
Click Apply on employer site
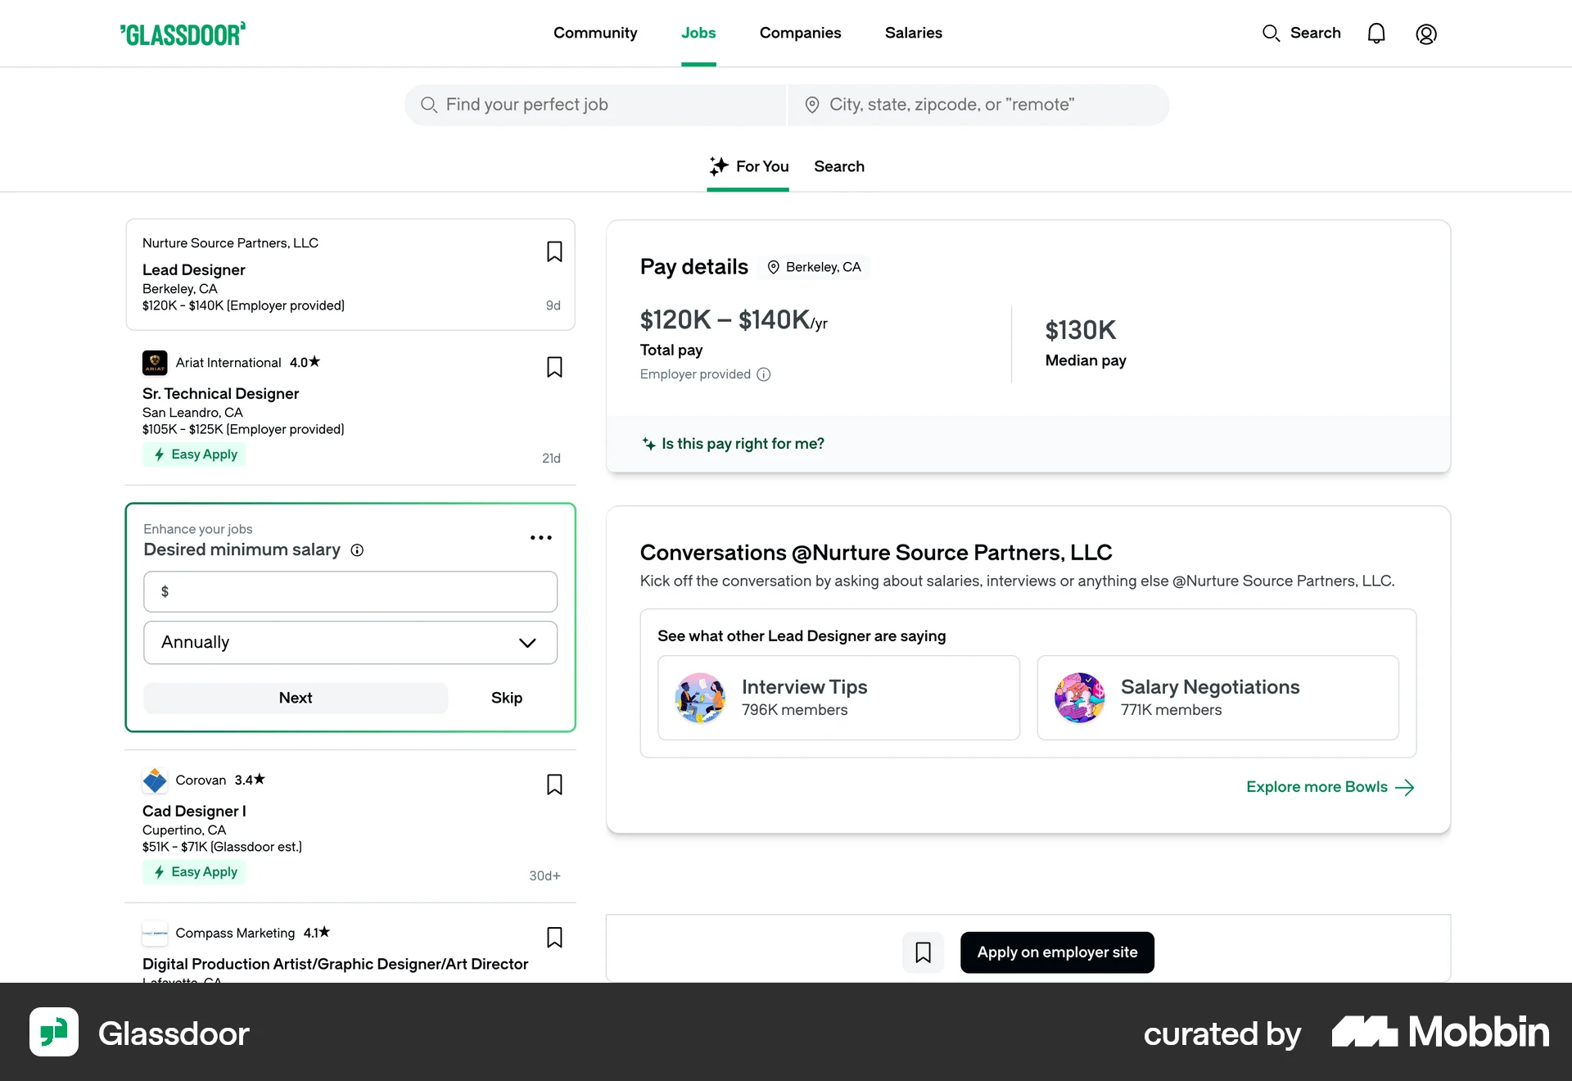click(1057, 952)
